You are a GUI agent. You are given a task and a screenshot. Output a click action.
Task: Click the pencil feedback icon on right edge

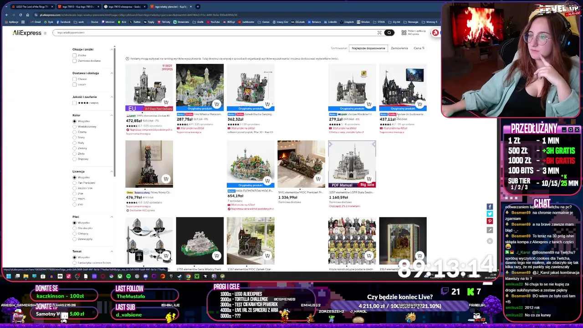(490, 230)
